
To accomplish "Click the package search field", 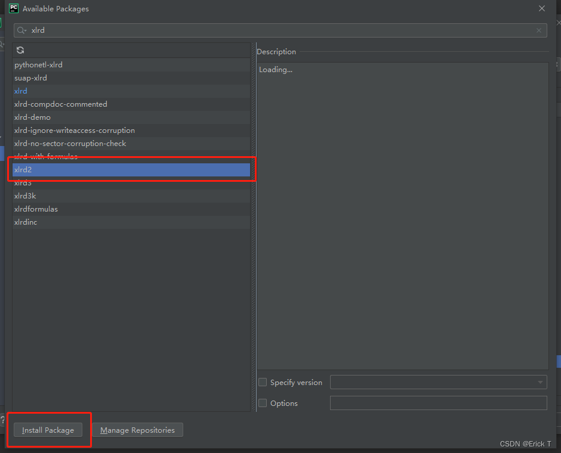I will [x=280, y=30].
